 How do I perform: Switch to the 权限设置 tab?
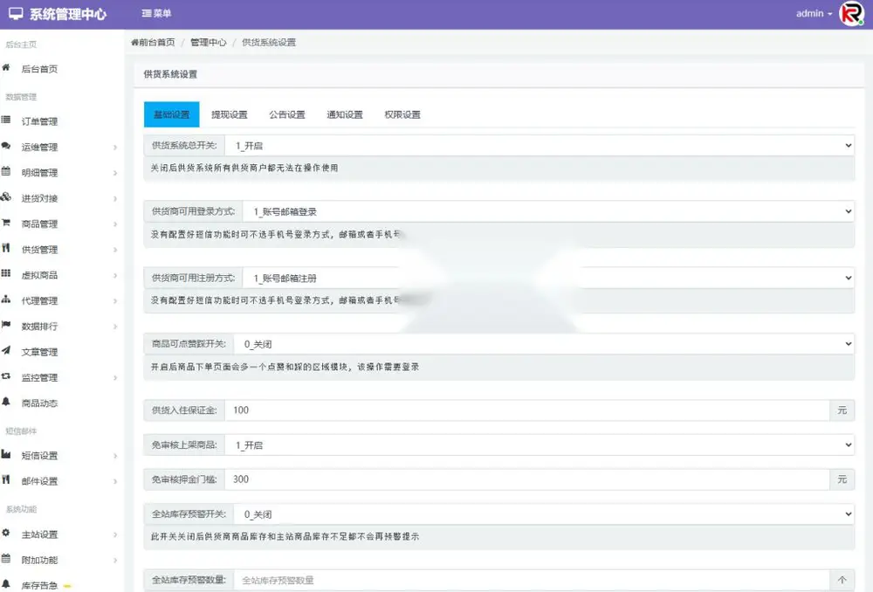[x=402, y=114]
